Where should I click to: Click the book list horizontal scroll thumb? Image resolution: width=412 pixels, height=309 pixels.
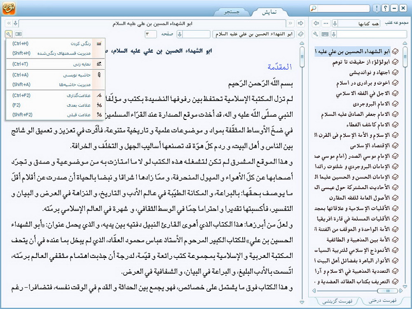[387, 290]
